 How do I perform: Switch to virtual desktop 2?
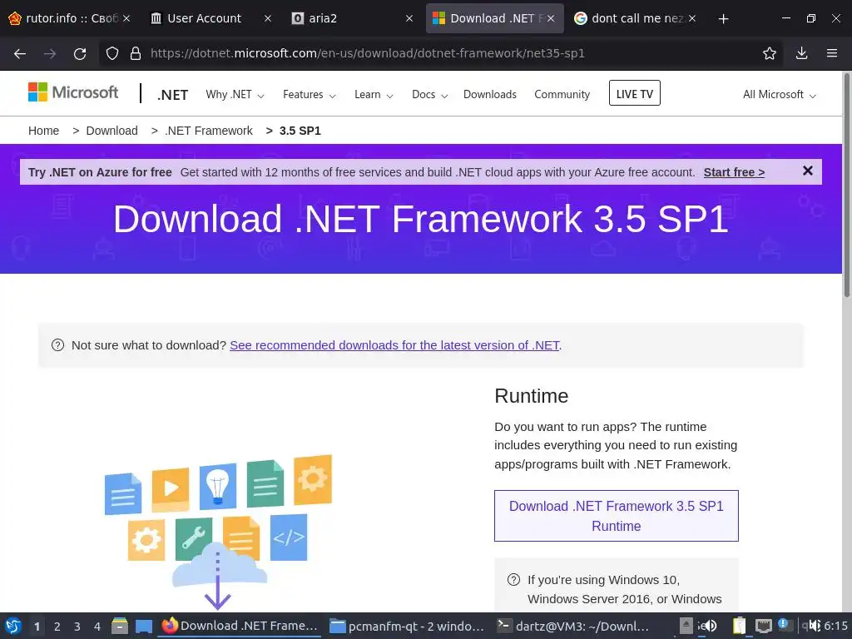57,626
